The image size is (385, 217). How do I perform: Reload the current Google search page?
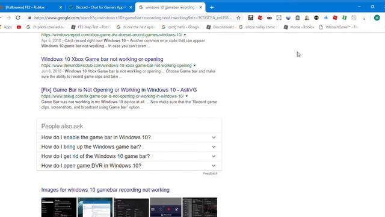coord(18,17)
